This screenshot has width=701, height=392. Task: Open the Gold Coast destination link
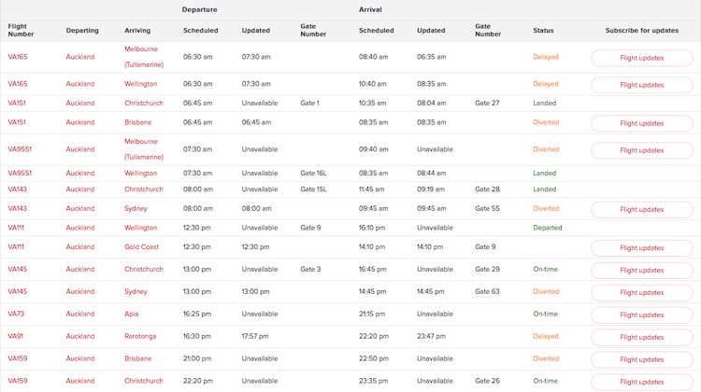point(141,246)
